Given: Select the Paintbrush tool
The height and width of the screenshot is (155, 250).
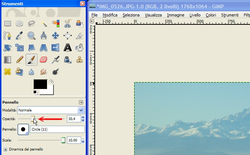Looking at the screenshot, I should pyautogui.click(x=32, y=60).
